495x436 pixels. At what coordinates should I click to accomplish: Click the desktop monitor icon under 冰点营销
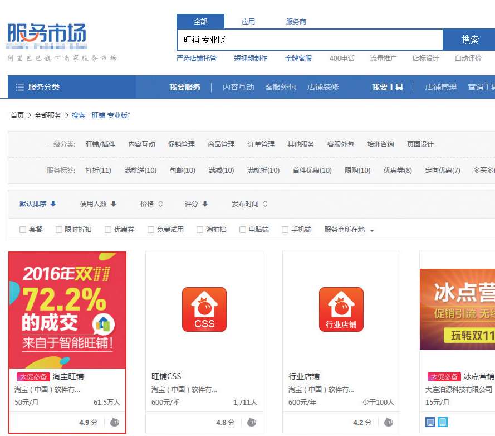(x=430, y=422)
